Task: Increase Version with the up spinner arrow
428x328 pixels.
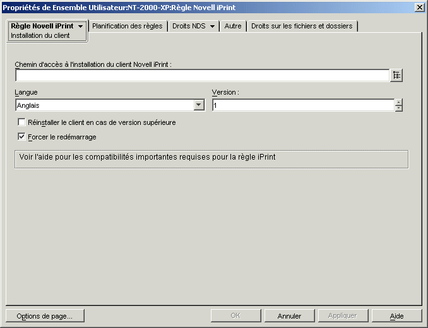Action: (x=398, y=102)
